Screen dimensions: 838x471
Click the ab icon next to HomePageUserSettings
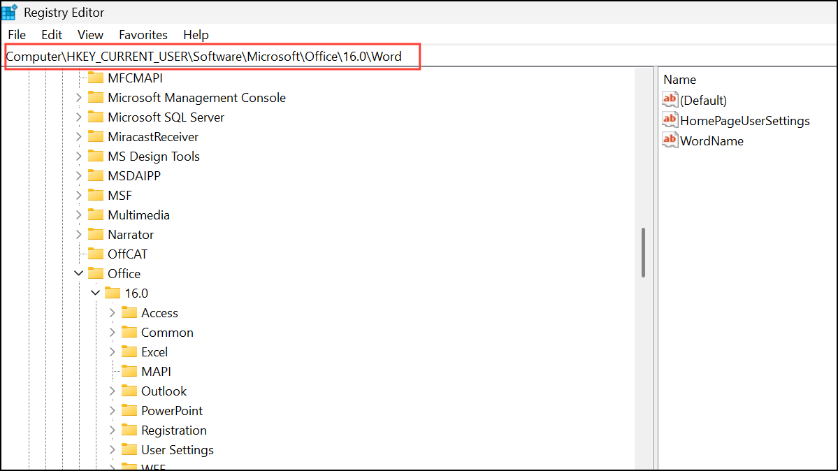[x=670, y=120]
